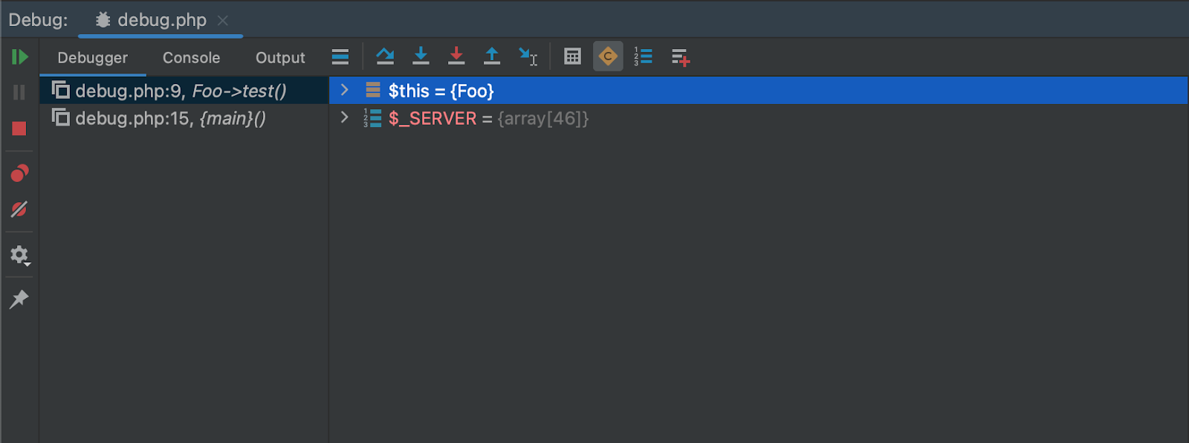Pause the running program

tap(19, 92)
